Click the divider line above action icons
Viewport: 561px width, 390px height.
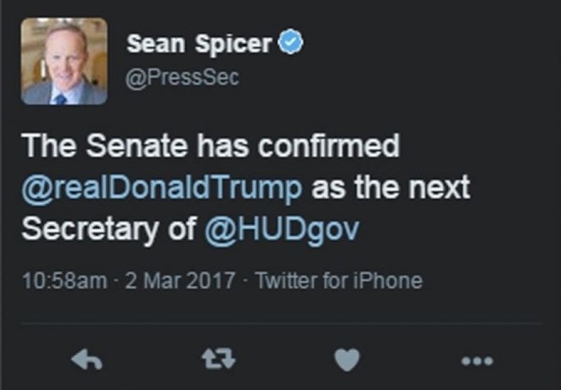pos(282,324)
